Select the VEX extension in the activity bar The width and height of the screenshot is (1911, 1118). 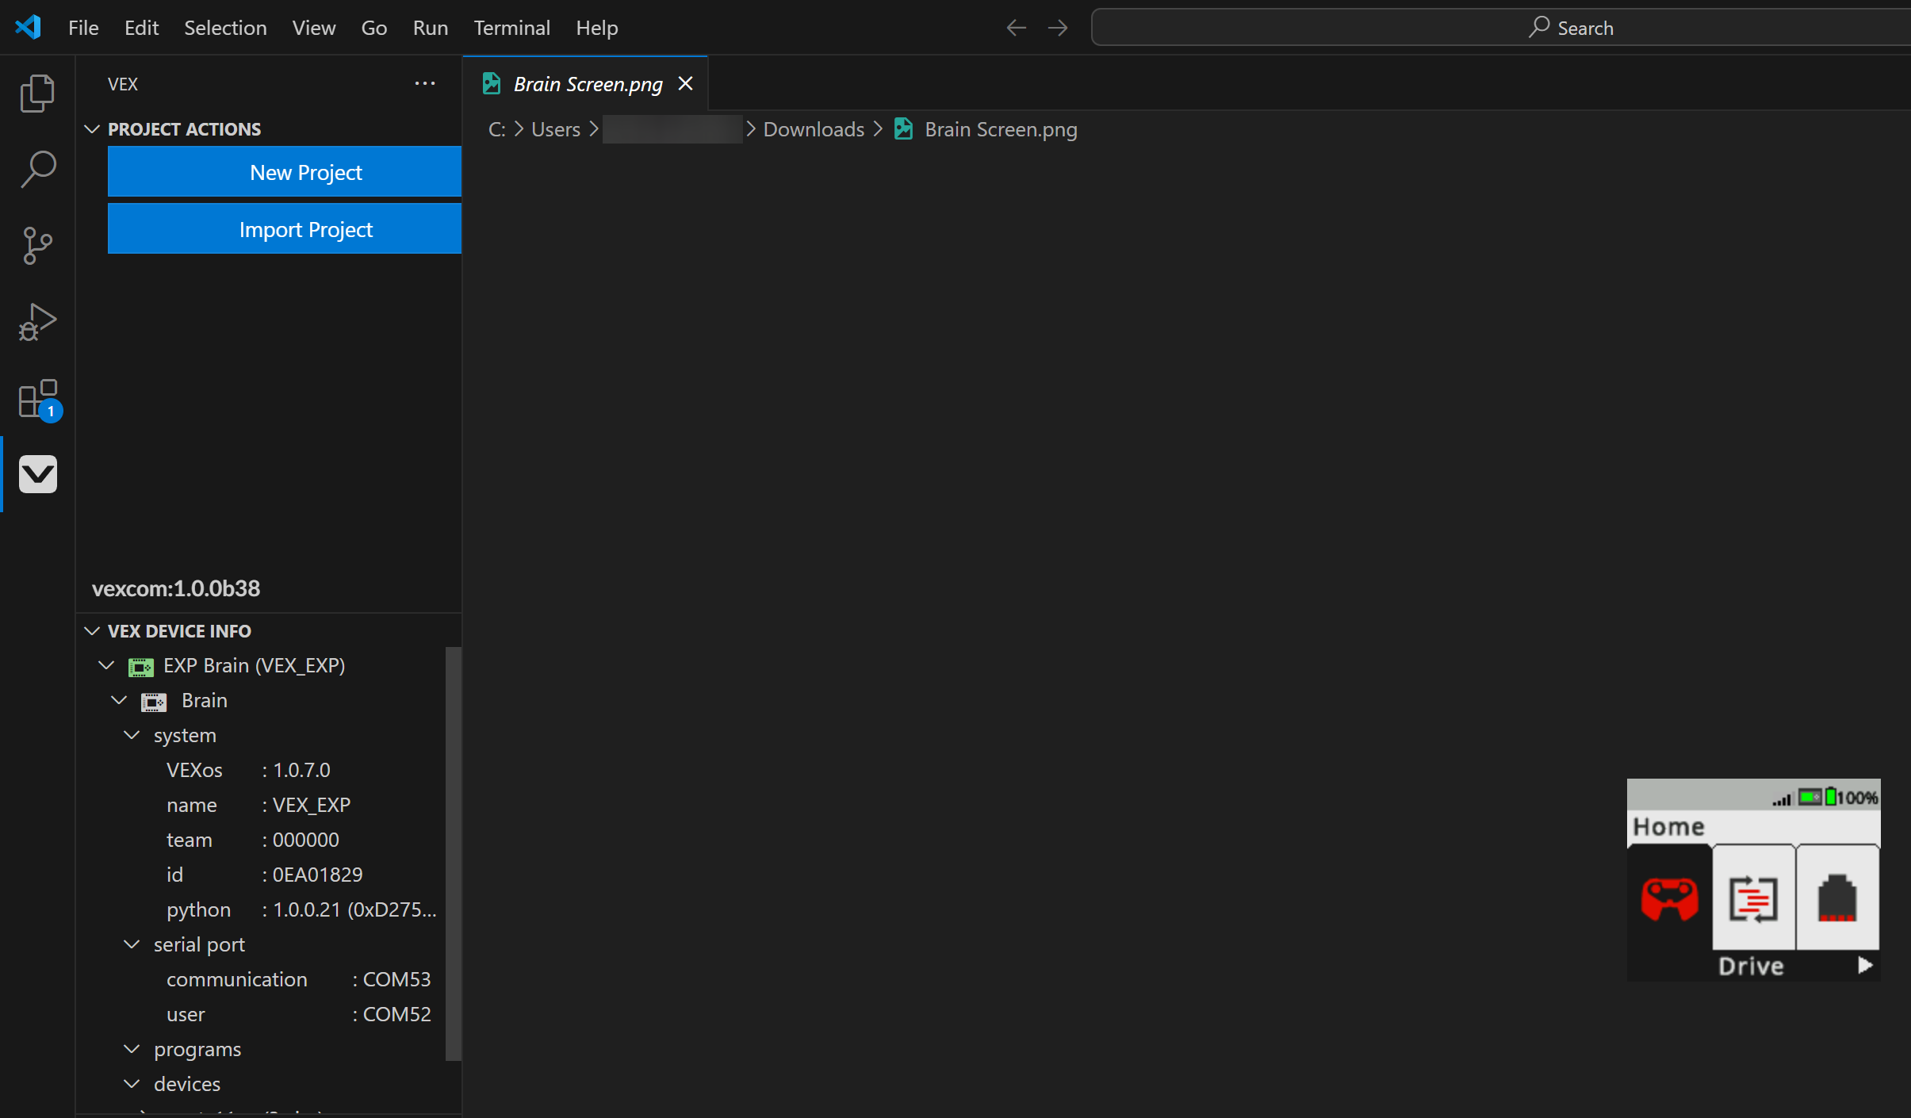(37, 474)
